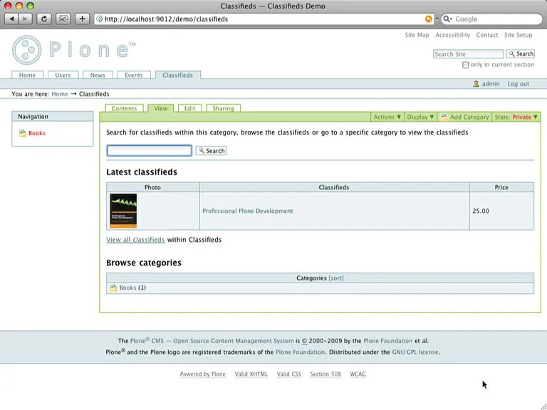The height and width of the screenshot is (410, 547).
Task: Open the State: Private dropdown
Action: (516, 117)
